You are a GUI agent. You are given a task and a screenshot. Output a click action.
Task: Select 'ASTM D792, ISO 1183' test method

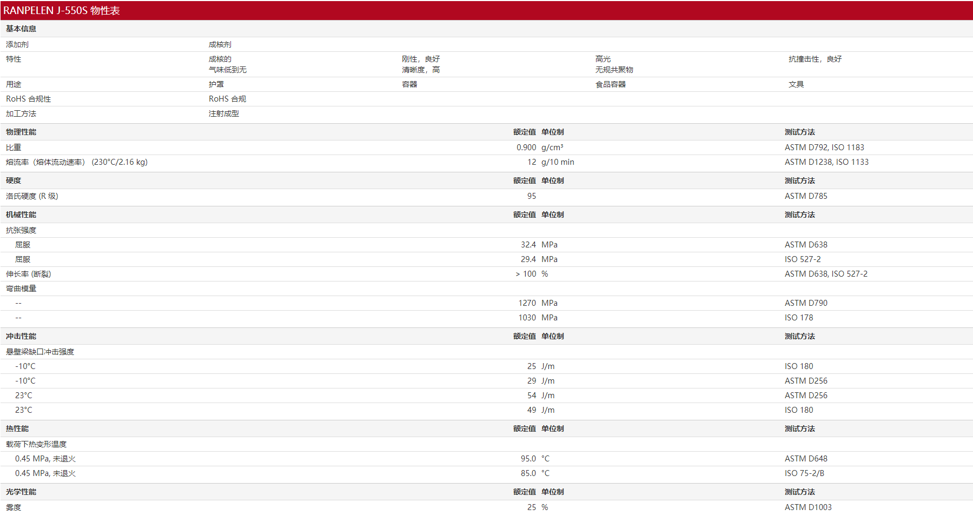point(824,148)
